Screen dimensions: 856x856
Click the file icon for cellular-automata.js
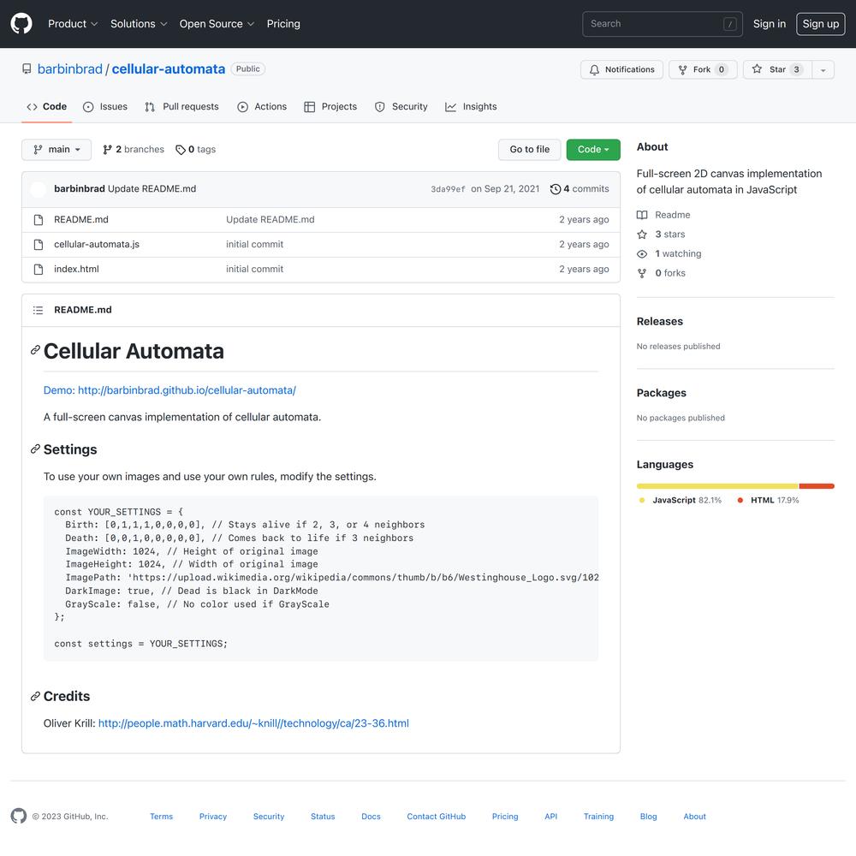(39, 245)
